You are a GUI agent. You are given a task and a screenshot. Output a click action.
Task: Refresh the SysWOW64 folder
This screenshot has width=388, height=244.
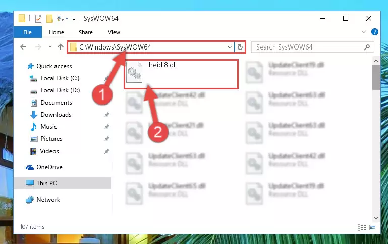click(x=240, y=47)
